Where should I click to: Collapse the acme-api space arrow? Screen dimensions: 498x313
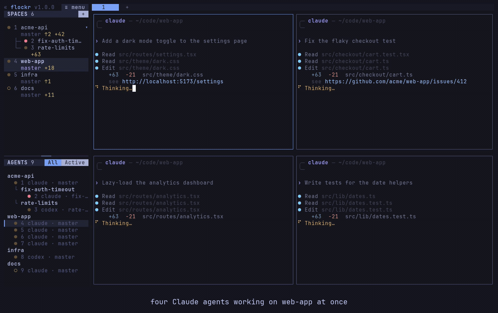(87, 28)
